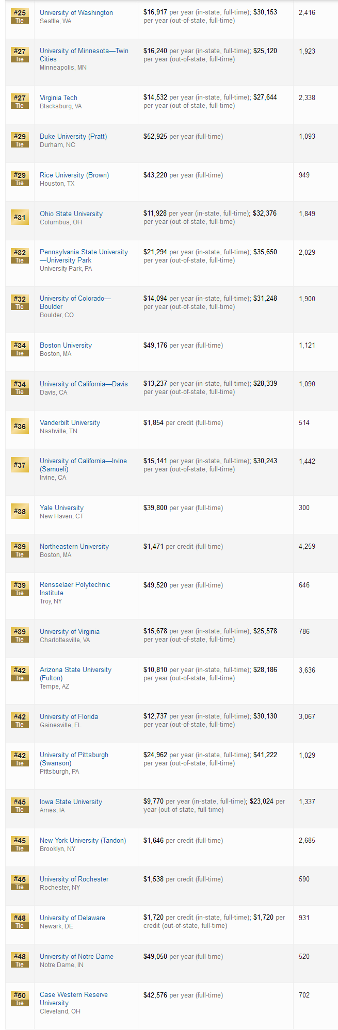Open Rice University (Brown) link
The height and width of the screenshot is (1030, 338).
74,175
